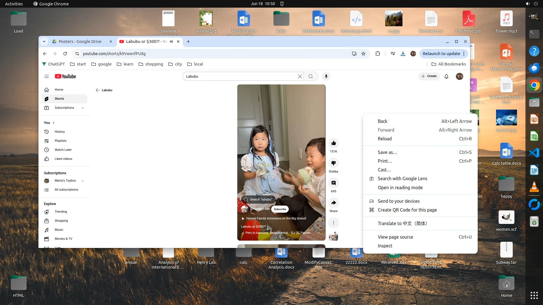543x305 pixels.
Task: Open the comments icon showing 695
Action: (x=333, y=183)
